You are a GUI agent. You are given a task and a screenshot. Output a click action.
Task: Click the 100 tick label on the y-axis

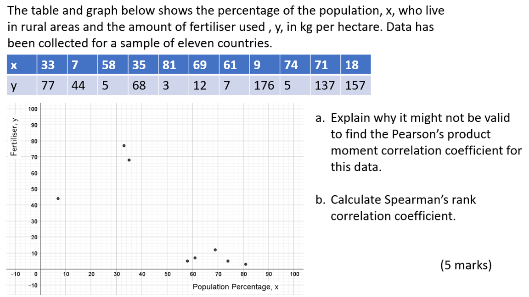pyautogui.click(x=33, y=109)
